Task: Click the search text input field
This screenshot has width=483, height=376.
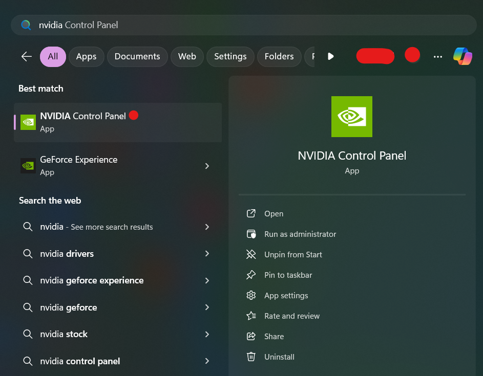Action: (x=246, y=25)
